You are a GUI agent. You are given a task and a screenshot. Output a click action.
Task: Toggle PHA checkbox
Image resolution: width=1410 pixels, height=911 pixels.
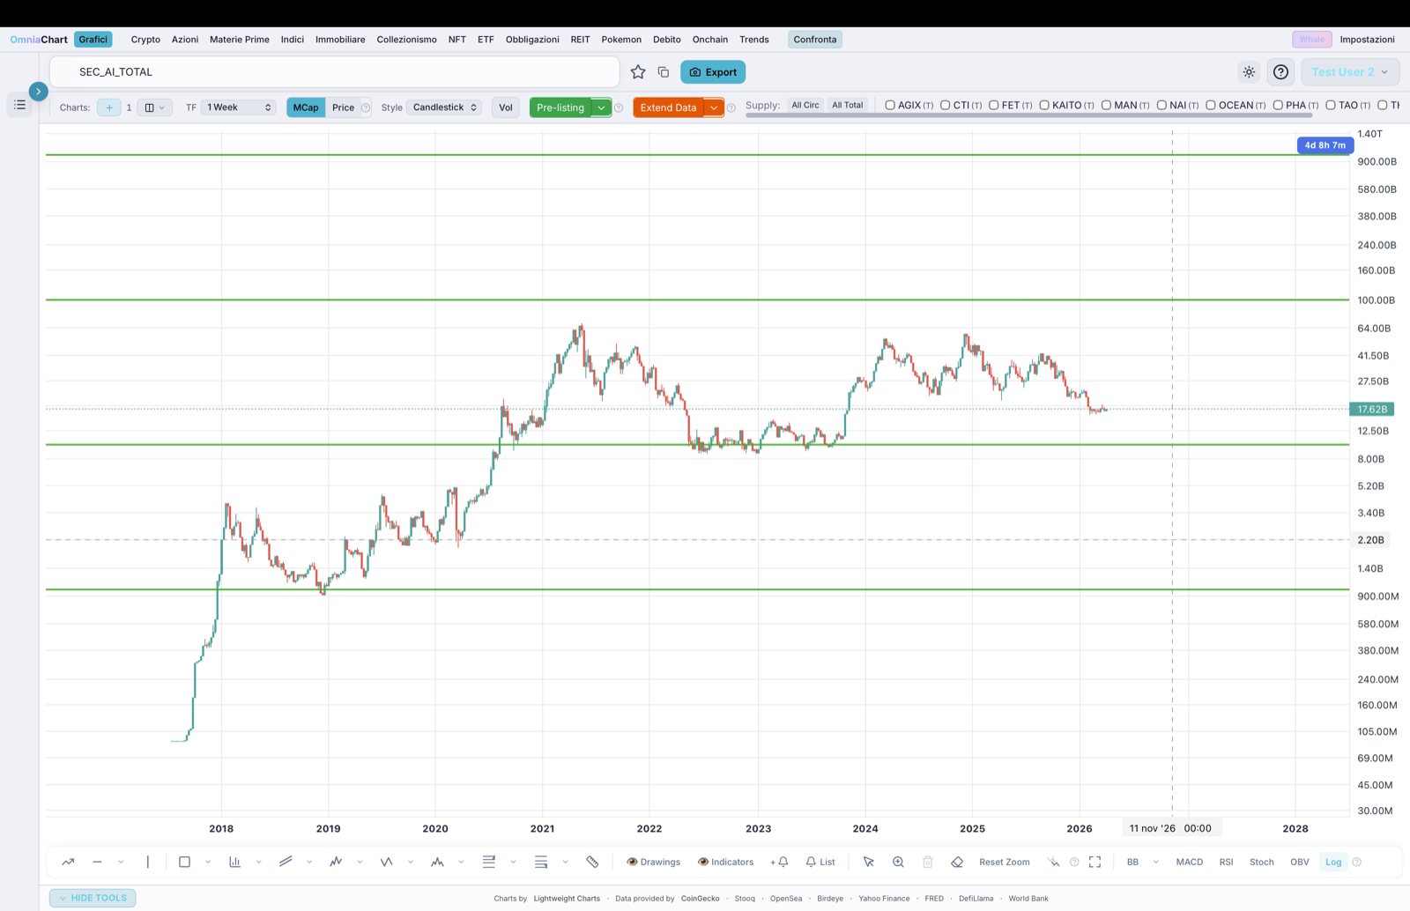[1278, 105]
